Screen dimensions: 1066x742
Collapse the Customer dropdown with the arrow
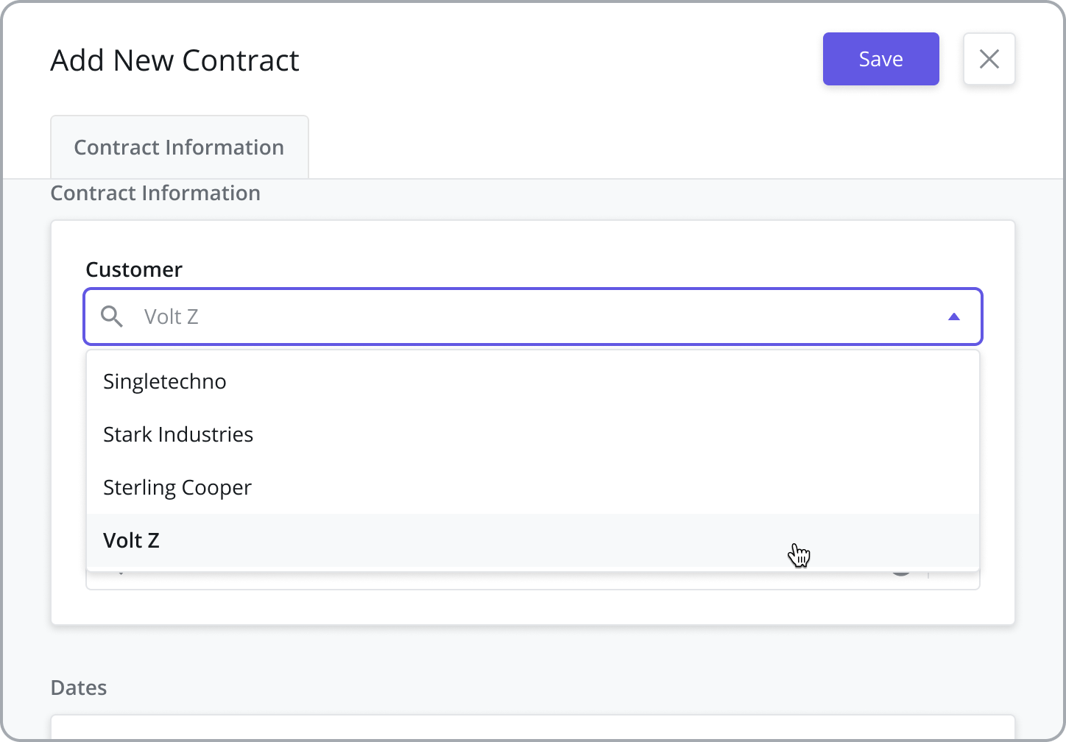point(954,317)
